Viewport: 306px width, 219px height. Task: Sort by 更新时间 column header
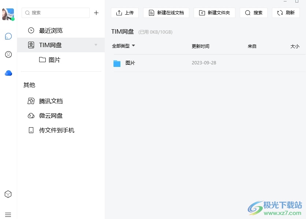(x=201, y=46)
